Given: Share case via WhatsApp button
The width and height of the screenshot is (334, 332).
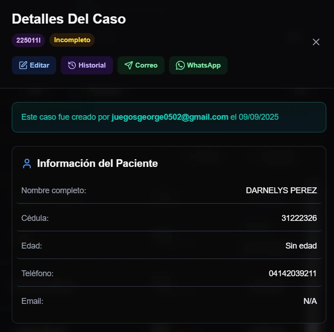Looking at the screenshot, I should [198, 65].
